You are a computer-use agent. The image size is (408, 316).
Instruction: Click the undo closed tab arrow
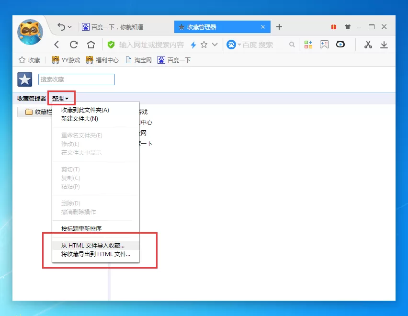[61, 27]
